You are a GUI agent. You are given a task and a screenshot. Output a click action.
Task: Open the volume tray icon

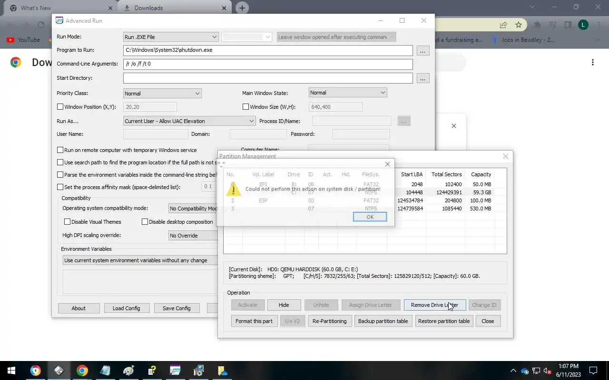pos(547,370)
